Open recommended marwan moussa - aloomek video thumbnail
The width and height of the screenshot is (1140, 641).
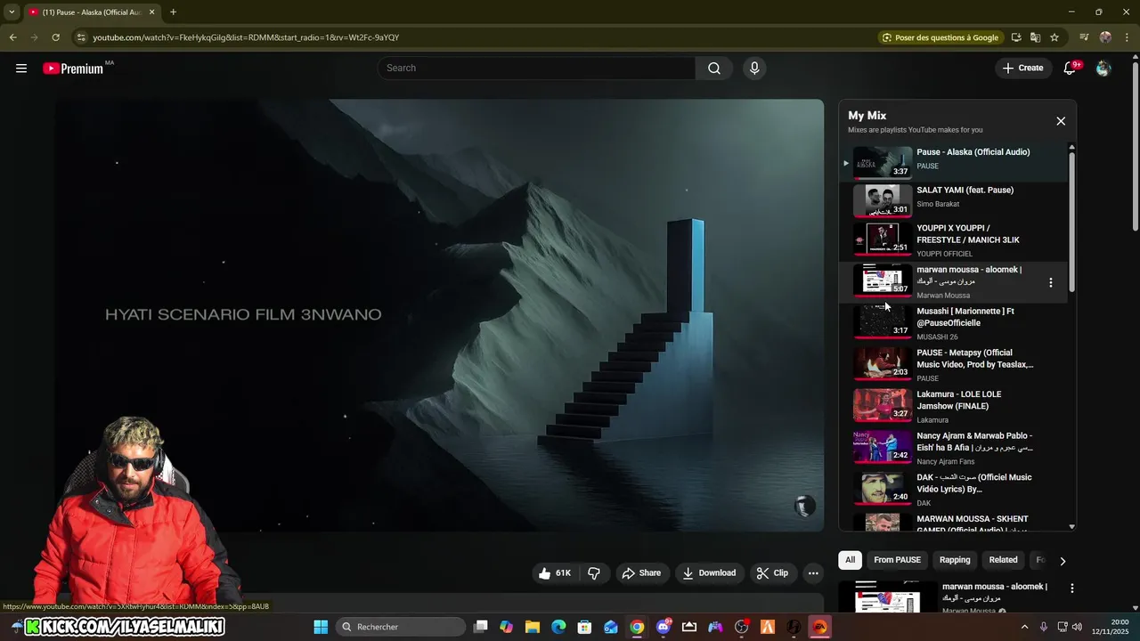(888, 596)
